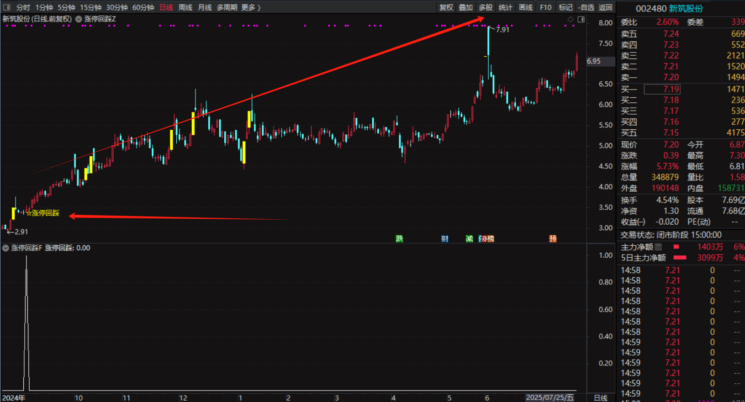Switch to the 周线 weekly chart tab
The width and height of the screenshot is (745, 402).
click(185, 7)
